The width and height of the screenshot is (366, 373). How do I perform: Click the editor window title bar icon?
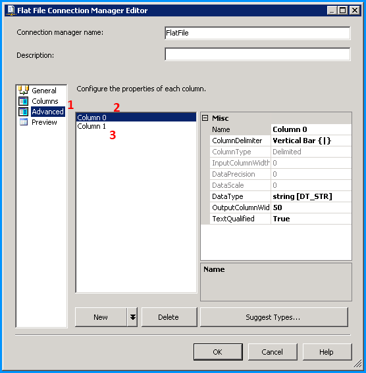click(x=11, y=11)
